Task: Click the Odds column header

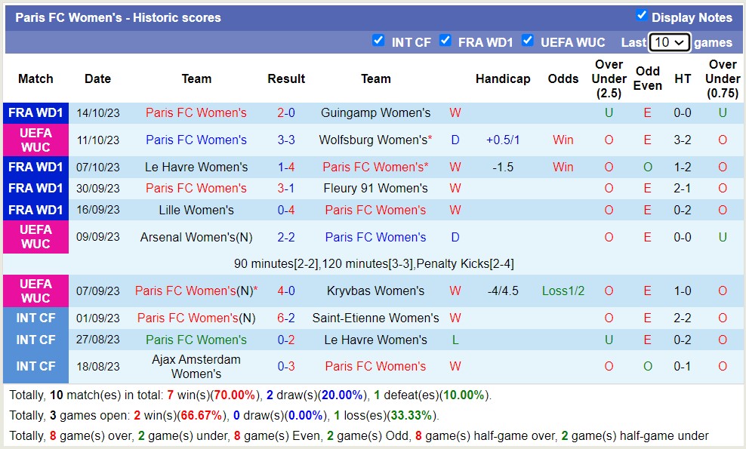Action: (563, 78)
